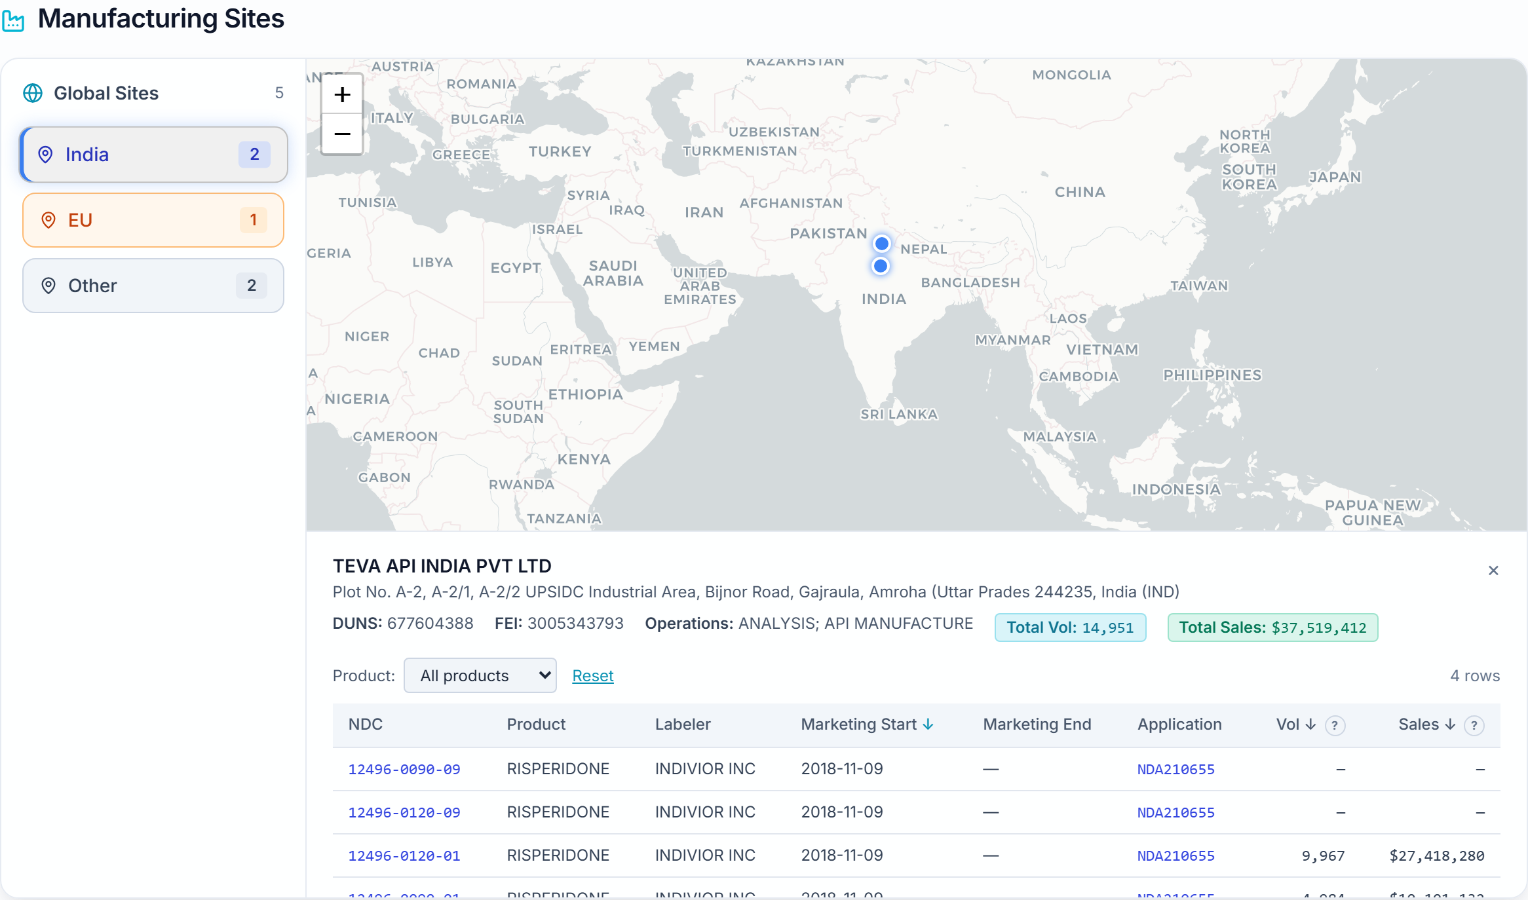Screen dimensions: 1528x900
Task: Click the SAUDI ARABIA label on the map
Action: point(613,273)
